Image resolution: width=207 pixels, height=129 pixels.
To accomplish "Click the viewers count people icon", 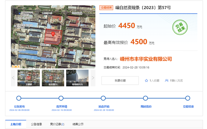I will (167, 81).
